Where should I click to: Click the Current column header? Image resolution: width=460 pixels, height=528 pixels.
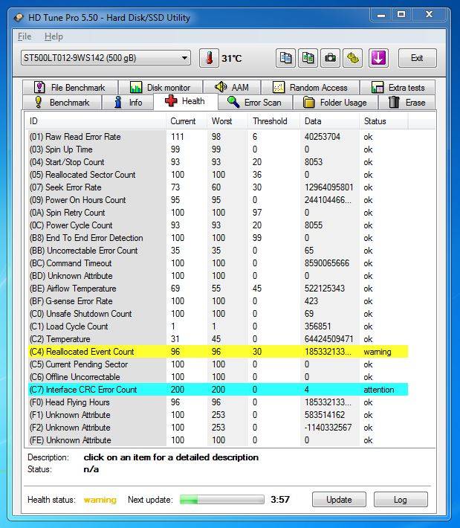(187, 121)
